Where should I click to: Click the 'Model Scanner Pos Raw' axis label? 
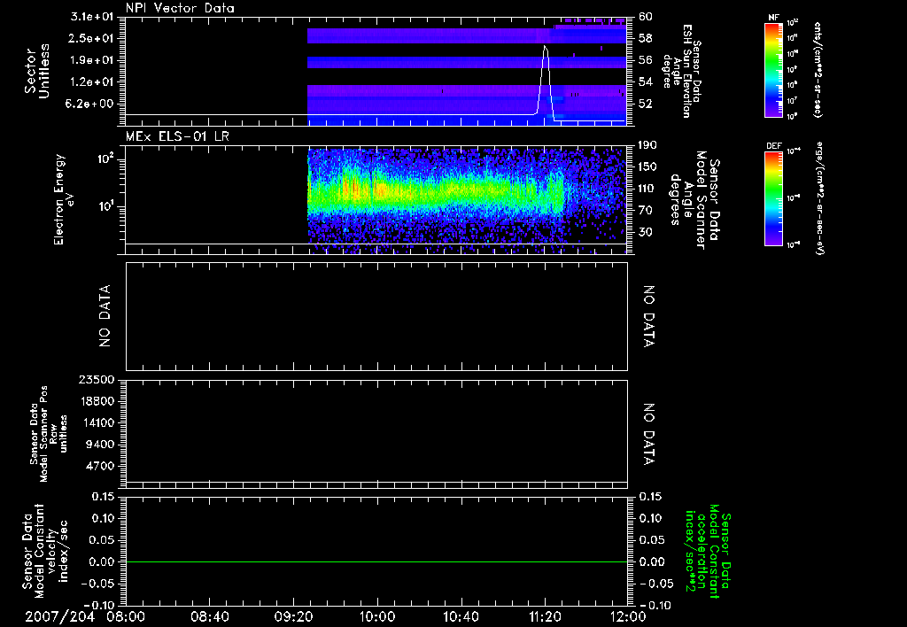coord(48,434)
